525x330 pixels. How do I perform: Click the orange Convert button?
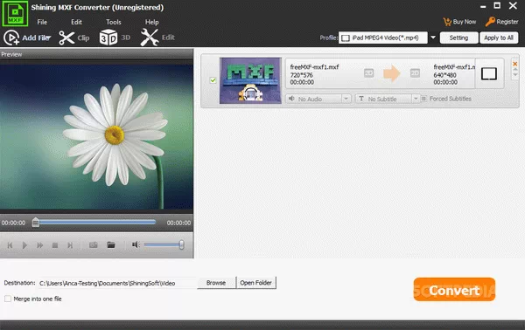pos(454,290)
